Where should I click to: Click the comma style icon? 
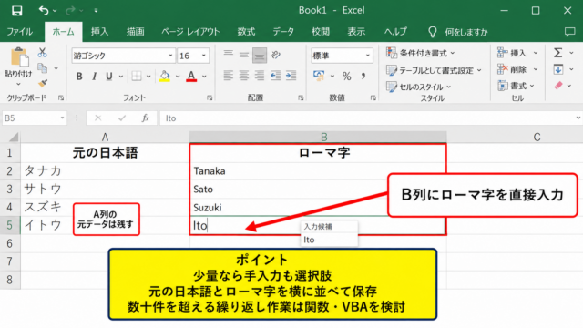coord(363,77)
